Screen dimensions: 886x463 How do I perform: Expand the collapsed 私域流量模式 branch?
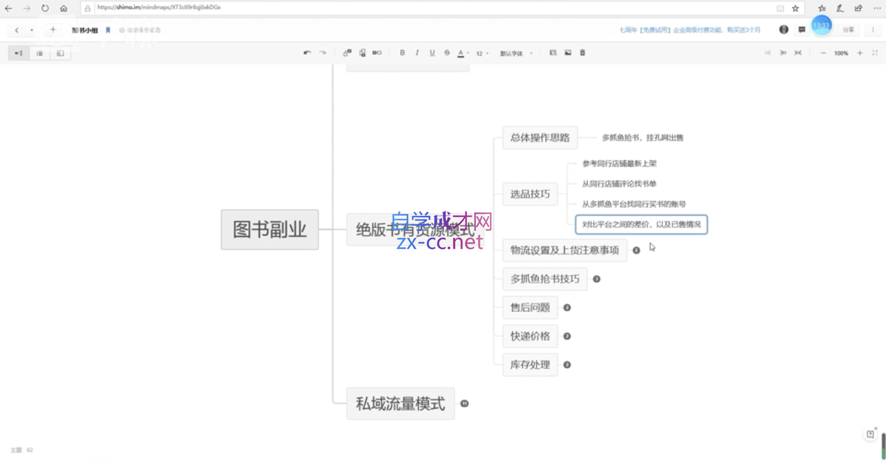[x=464, y=404]
